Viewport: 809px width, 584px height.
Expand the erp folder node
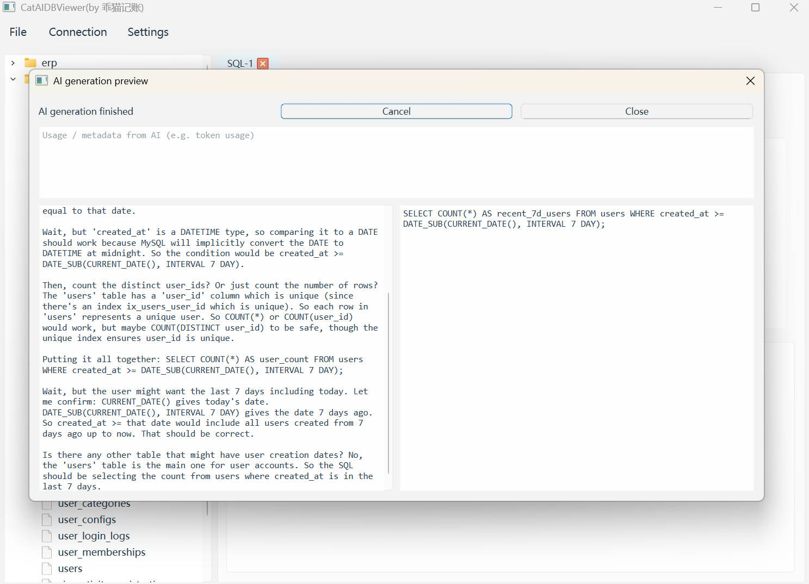tap(13, 63)
